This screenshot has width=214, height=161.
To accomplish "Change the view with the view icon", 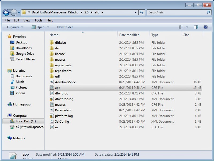I will [x=181, y=27].
